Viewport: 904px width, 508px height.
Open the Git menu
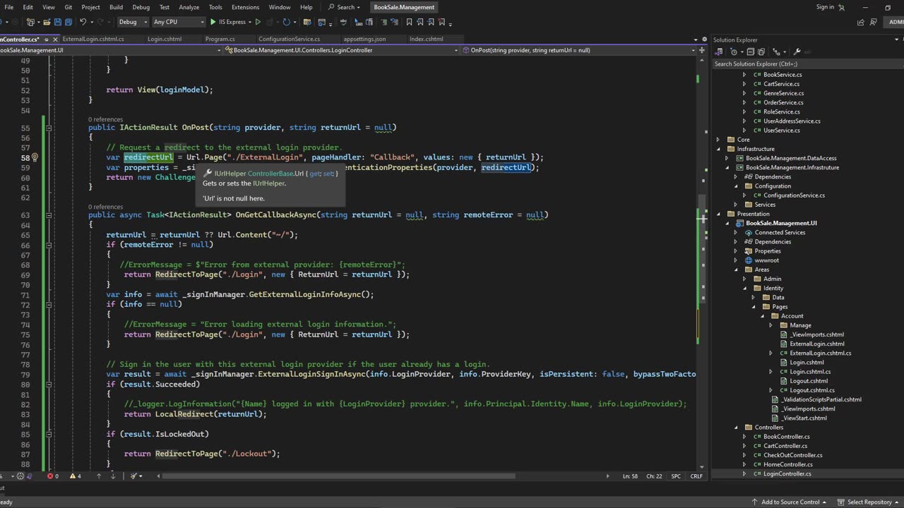[x=69, y=7]
